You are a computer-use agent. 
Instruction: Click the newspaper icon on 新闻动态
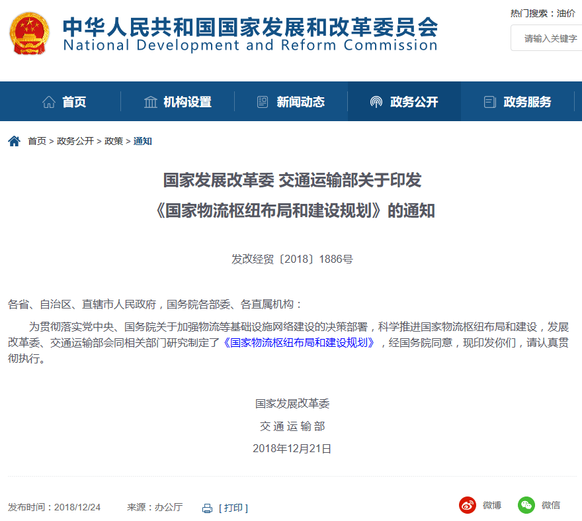pos(261,101)
